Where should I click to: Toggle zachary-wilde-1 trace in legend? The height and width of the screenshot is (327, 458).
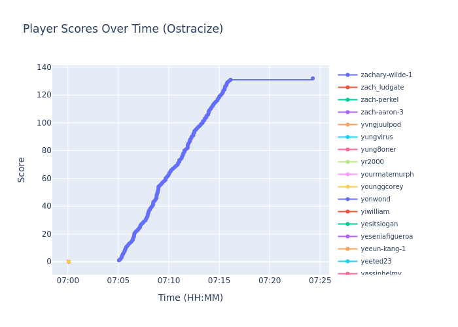pos(386,75)
